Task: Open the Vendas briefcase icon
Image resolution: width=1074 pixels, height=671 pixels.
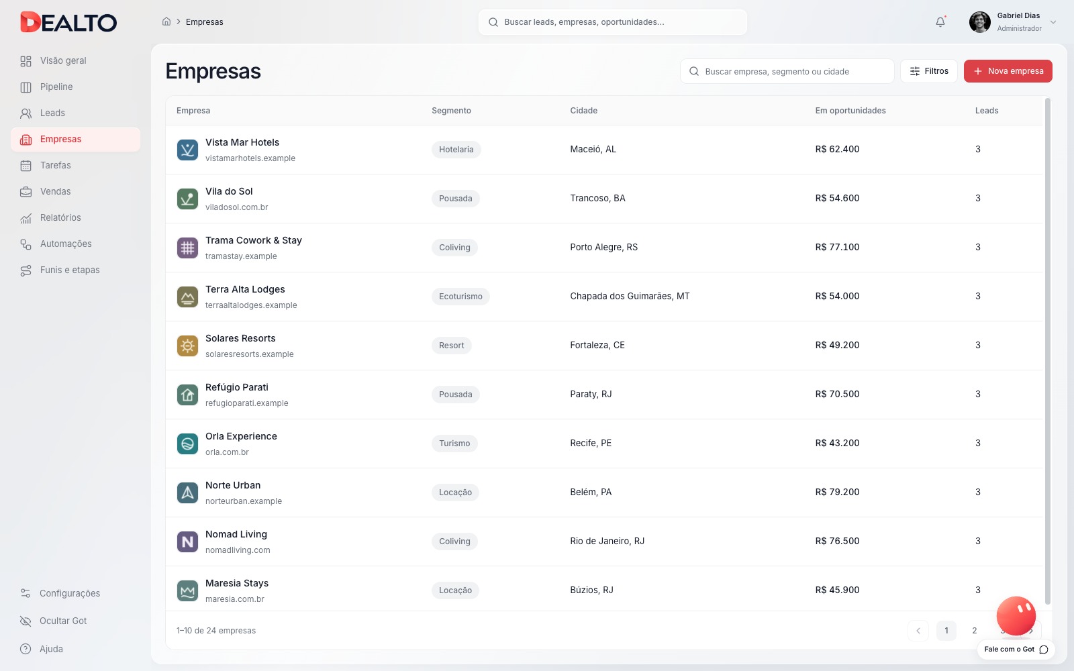Action: [x=26, y=192]
